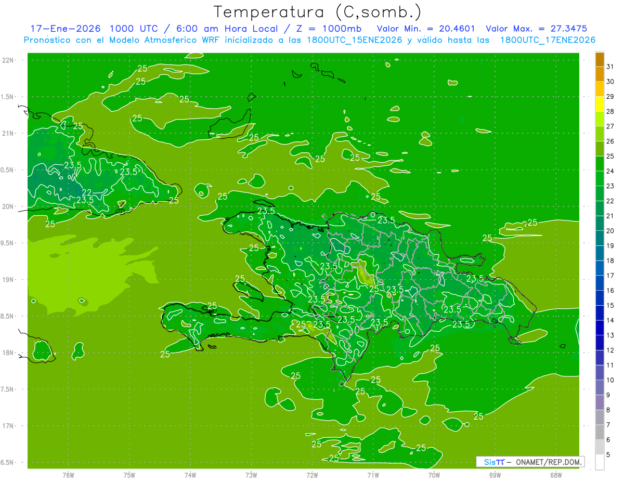624x482 pixels.
Task: Select '1800UTC_15ENE2026' initialization time text
Action: (x=355, y=40)
